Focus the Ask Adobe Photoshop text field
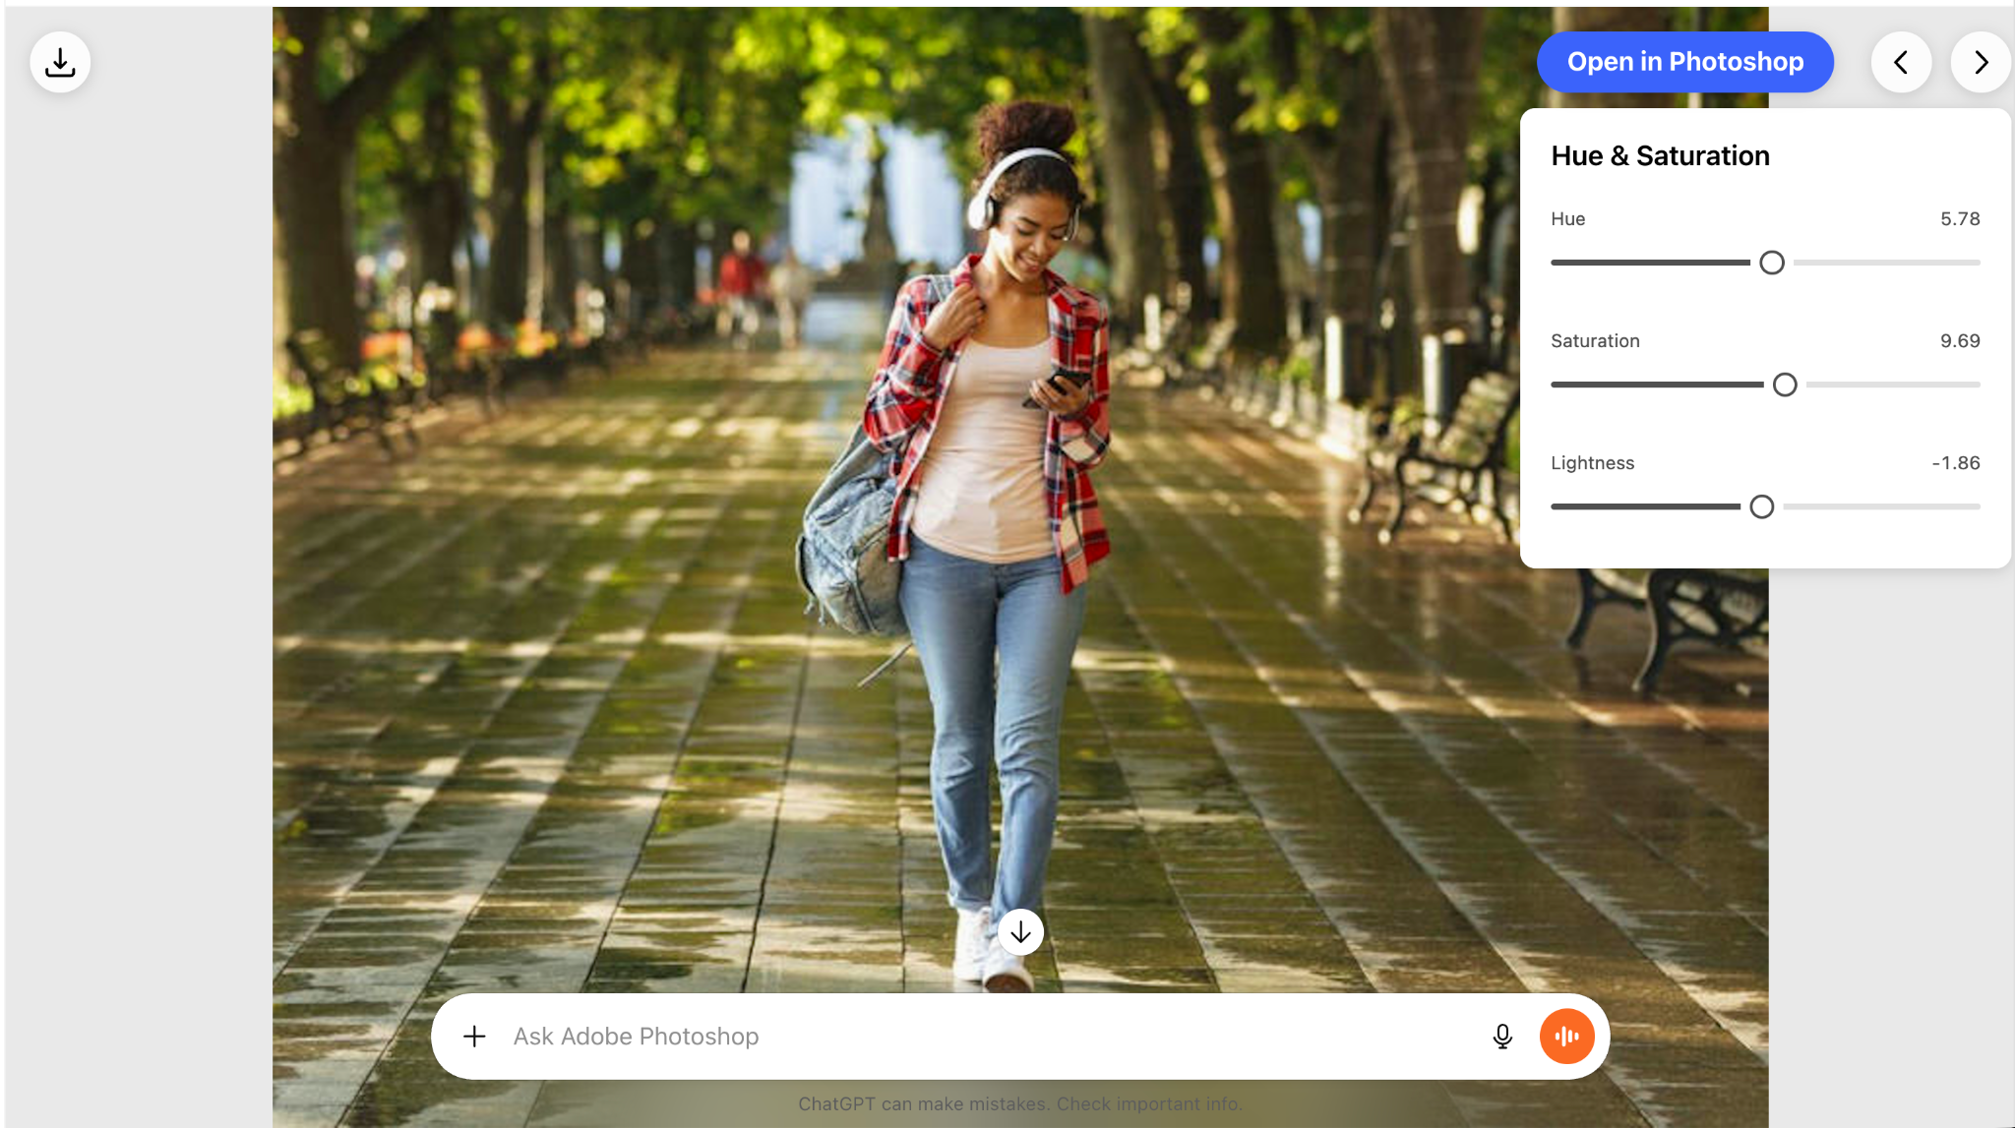2015x1128 pixels. coord(984,1036)
